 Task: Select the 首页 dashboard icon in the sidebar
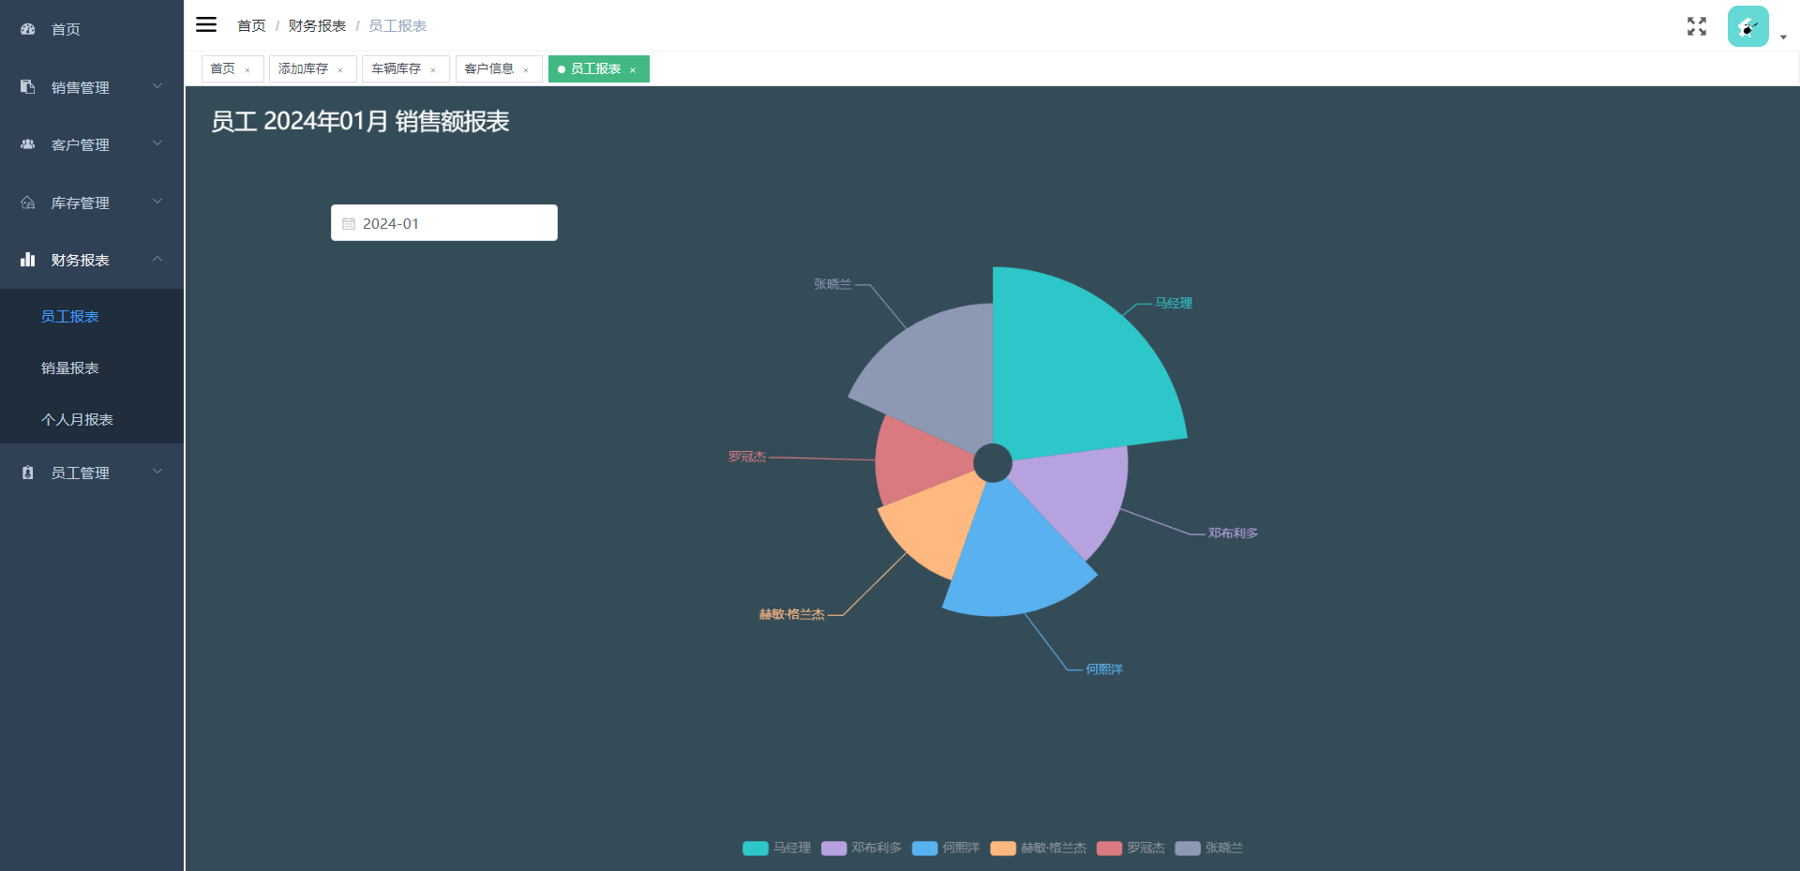click(26, 29)
